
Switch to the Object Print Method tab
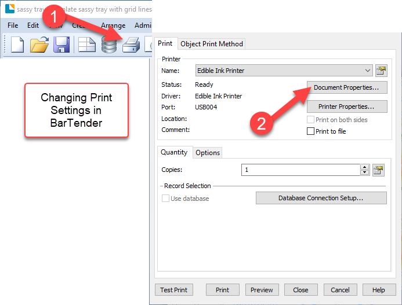pos(212,44)
